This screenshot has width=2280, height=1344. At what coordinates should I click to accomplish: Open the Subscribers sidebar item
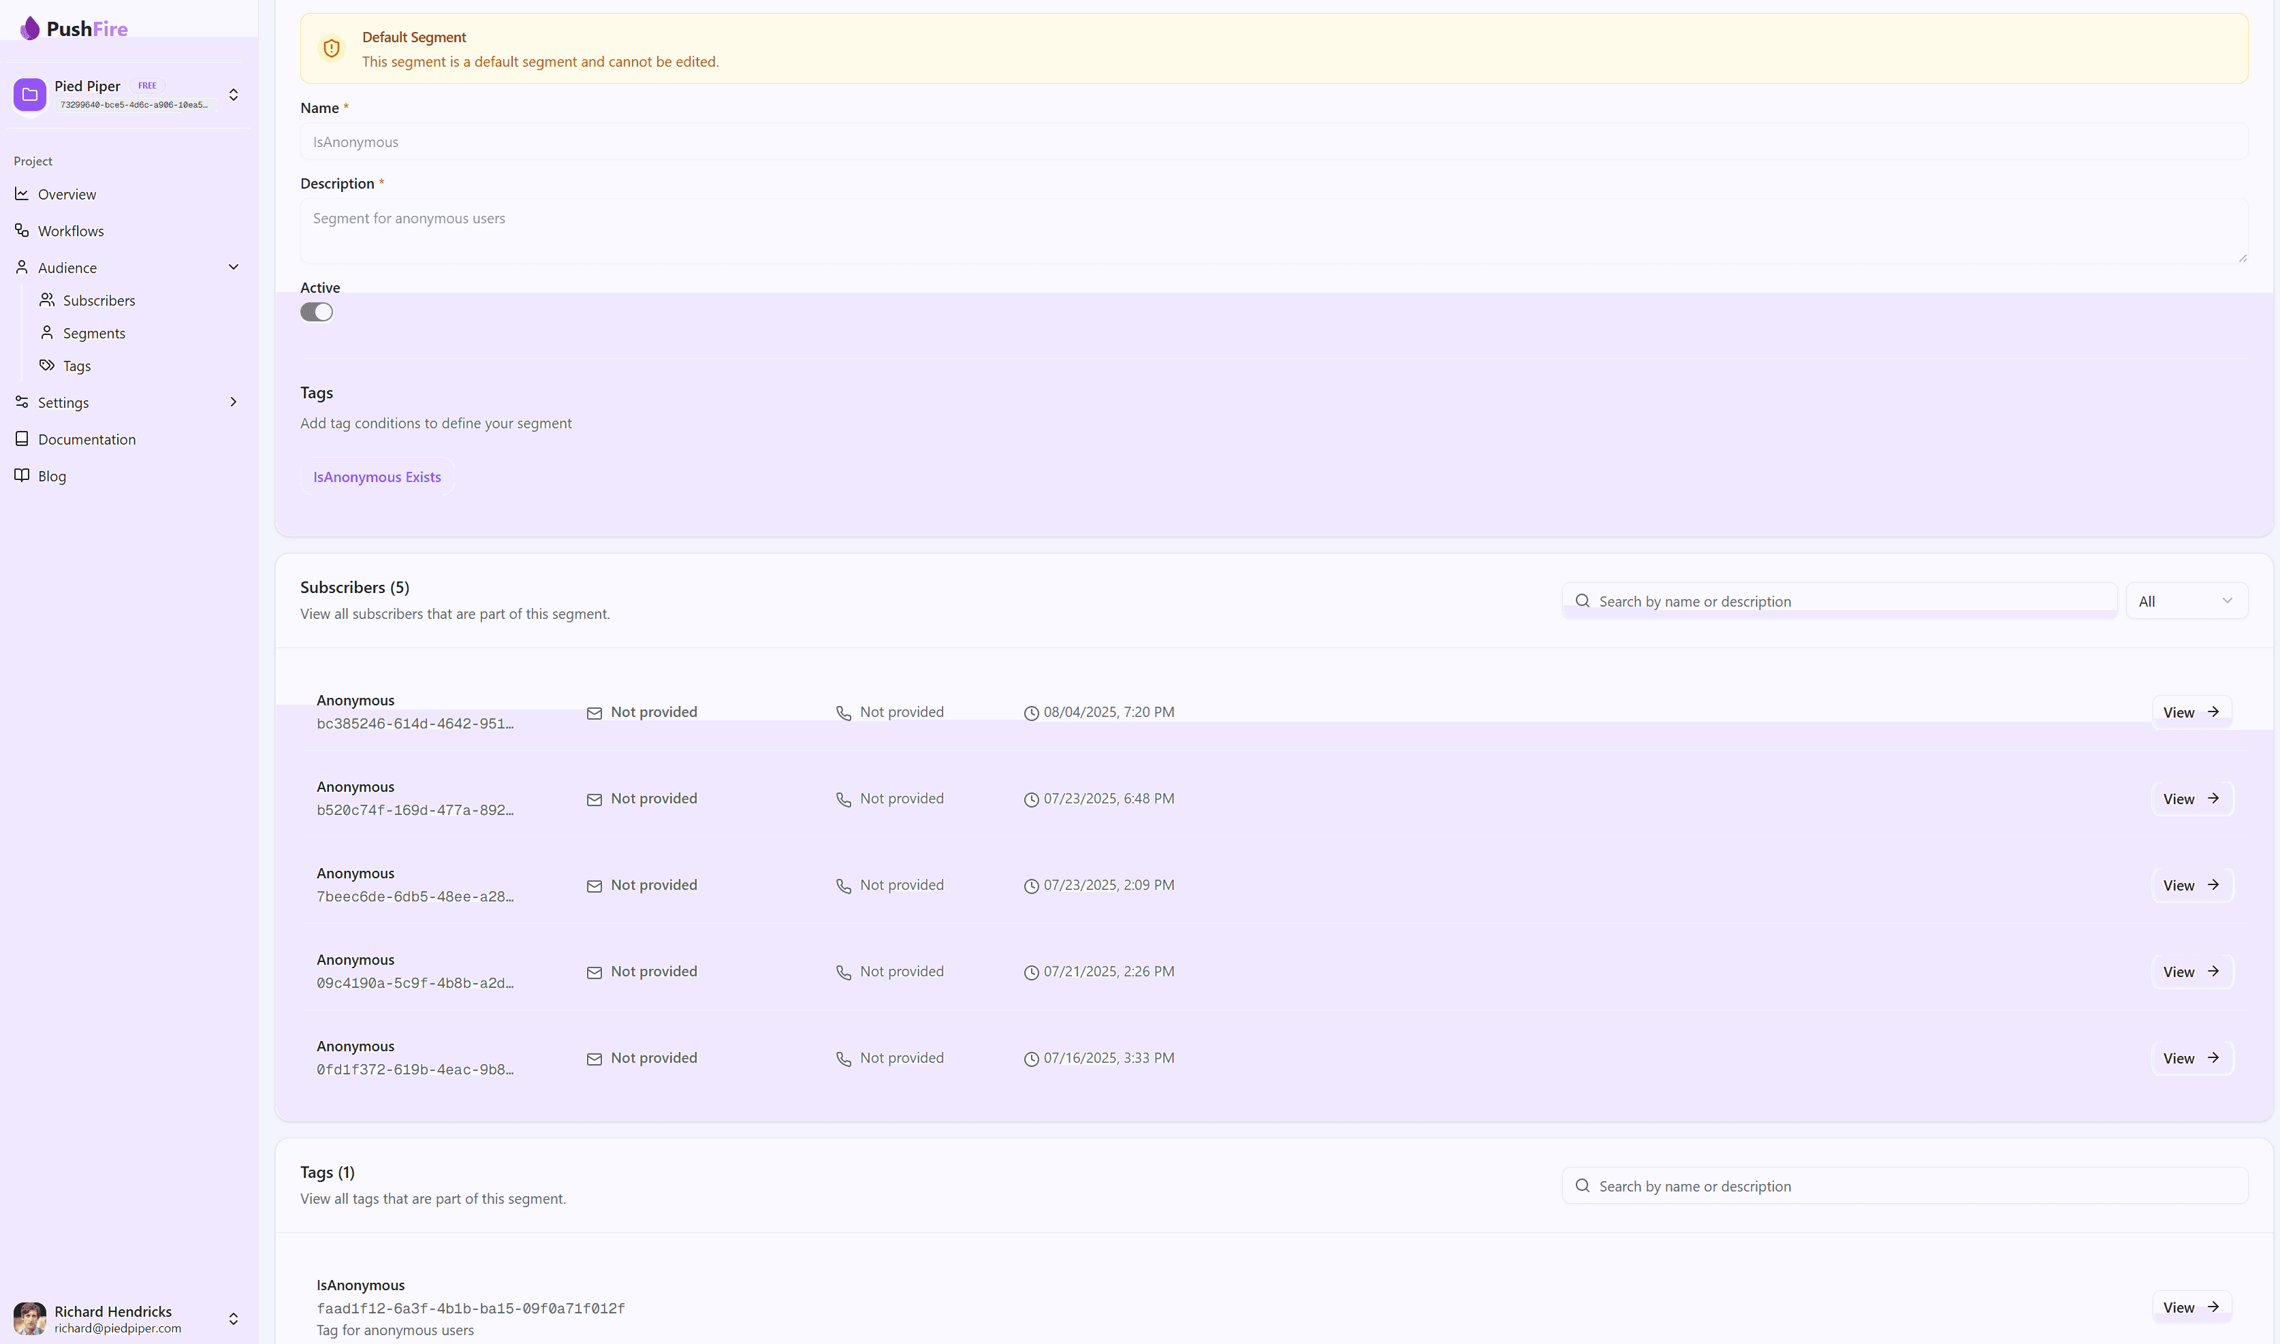99,300
